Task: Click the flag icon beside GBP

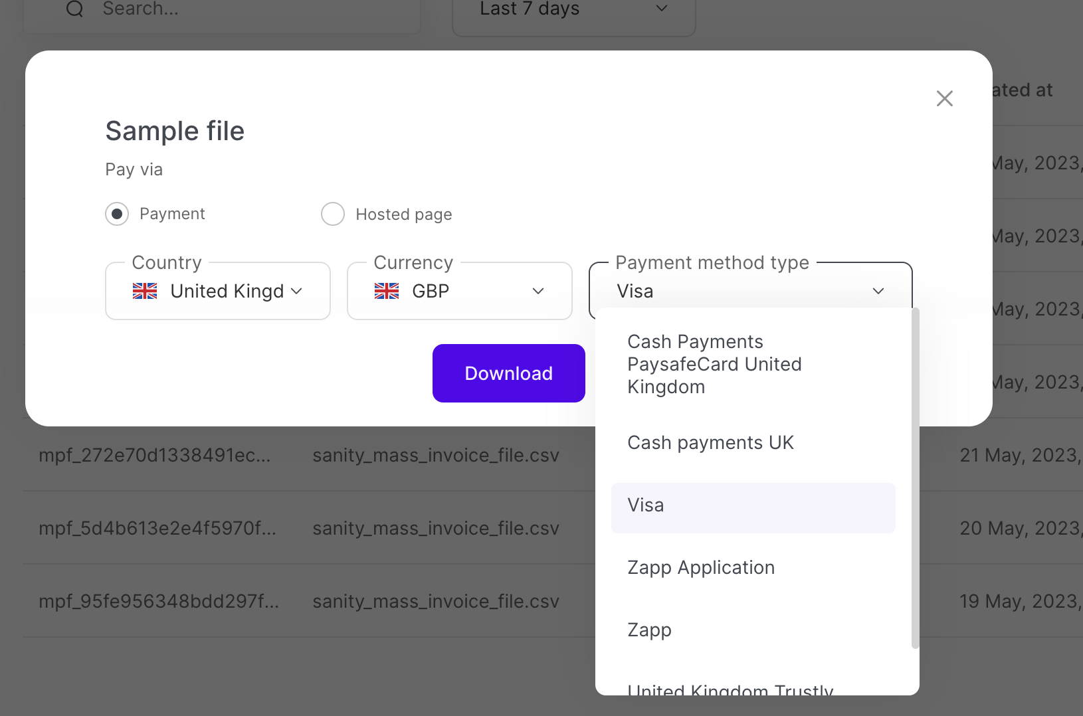Action: click(387, 291)
